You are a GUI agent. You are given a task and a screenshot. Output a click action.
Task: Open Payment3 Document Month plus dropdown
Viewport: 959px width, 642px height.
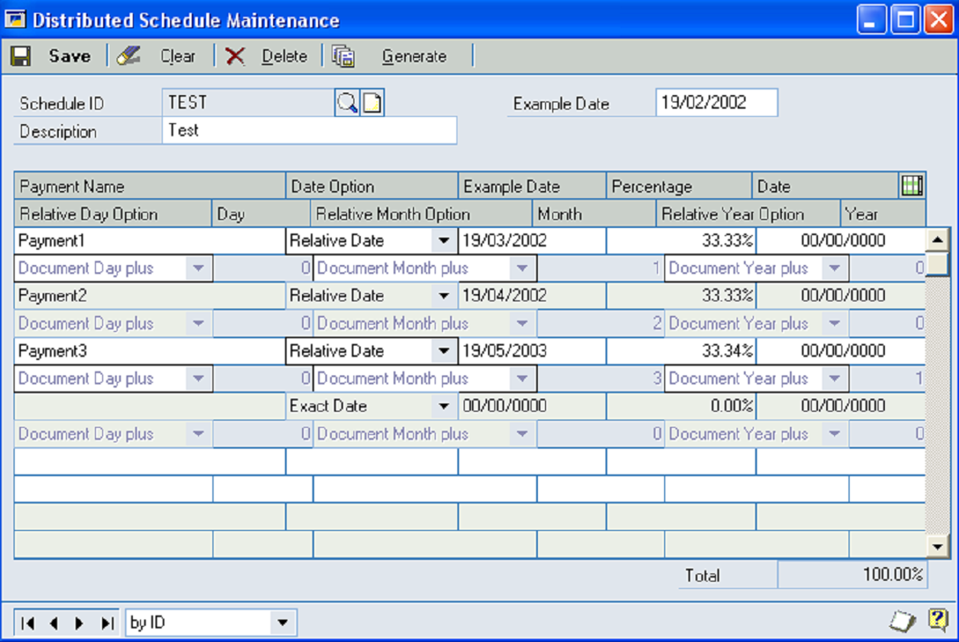(523, 379)
